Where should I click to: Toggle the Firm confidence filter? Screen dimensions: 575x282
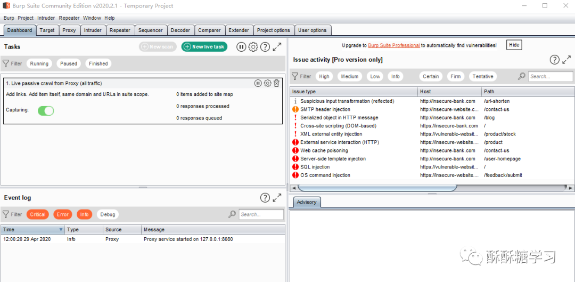point(455,76)
